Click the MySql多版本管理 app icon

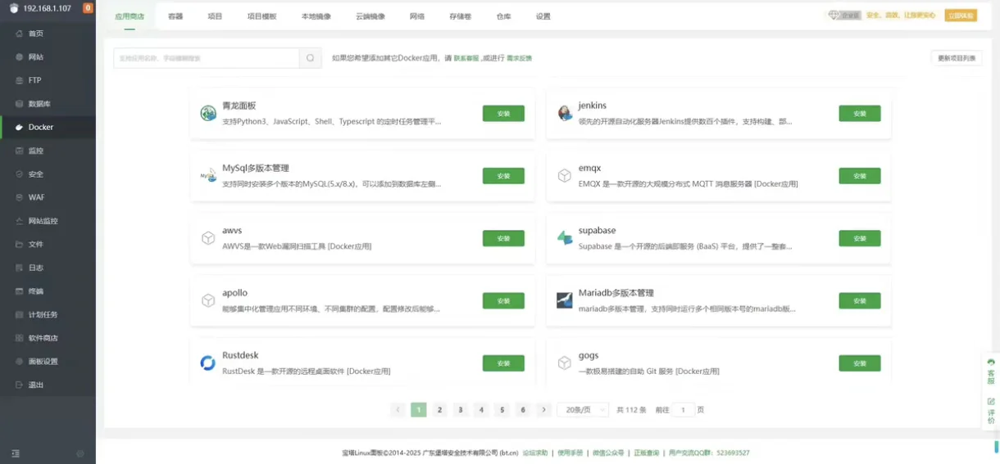[x=208, y=175]
